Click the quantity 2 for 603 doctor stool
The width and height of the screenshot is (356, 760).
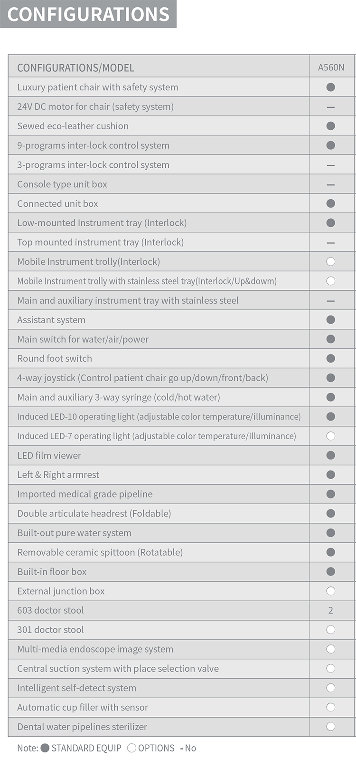(331, 610)
